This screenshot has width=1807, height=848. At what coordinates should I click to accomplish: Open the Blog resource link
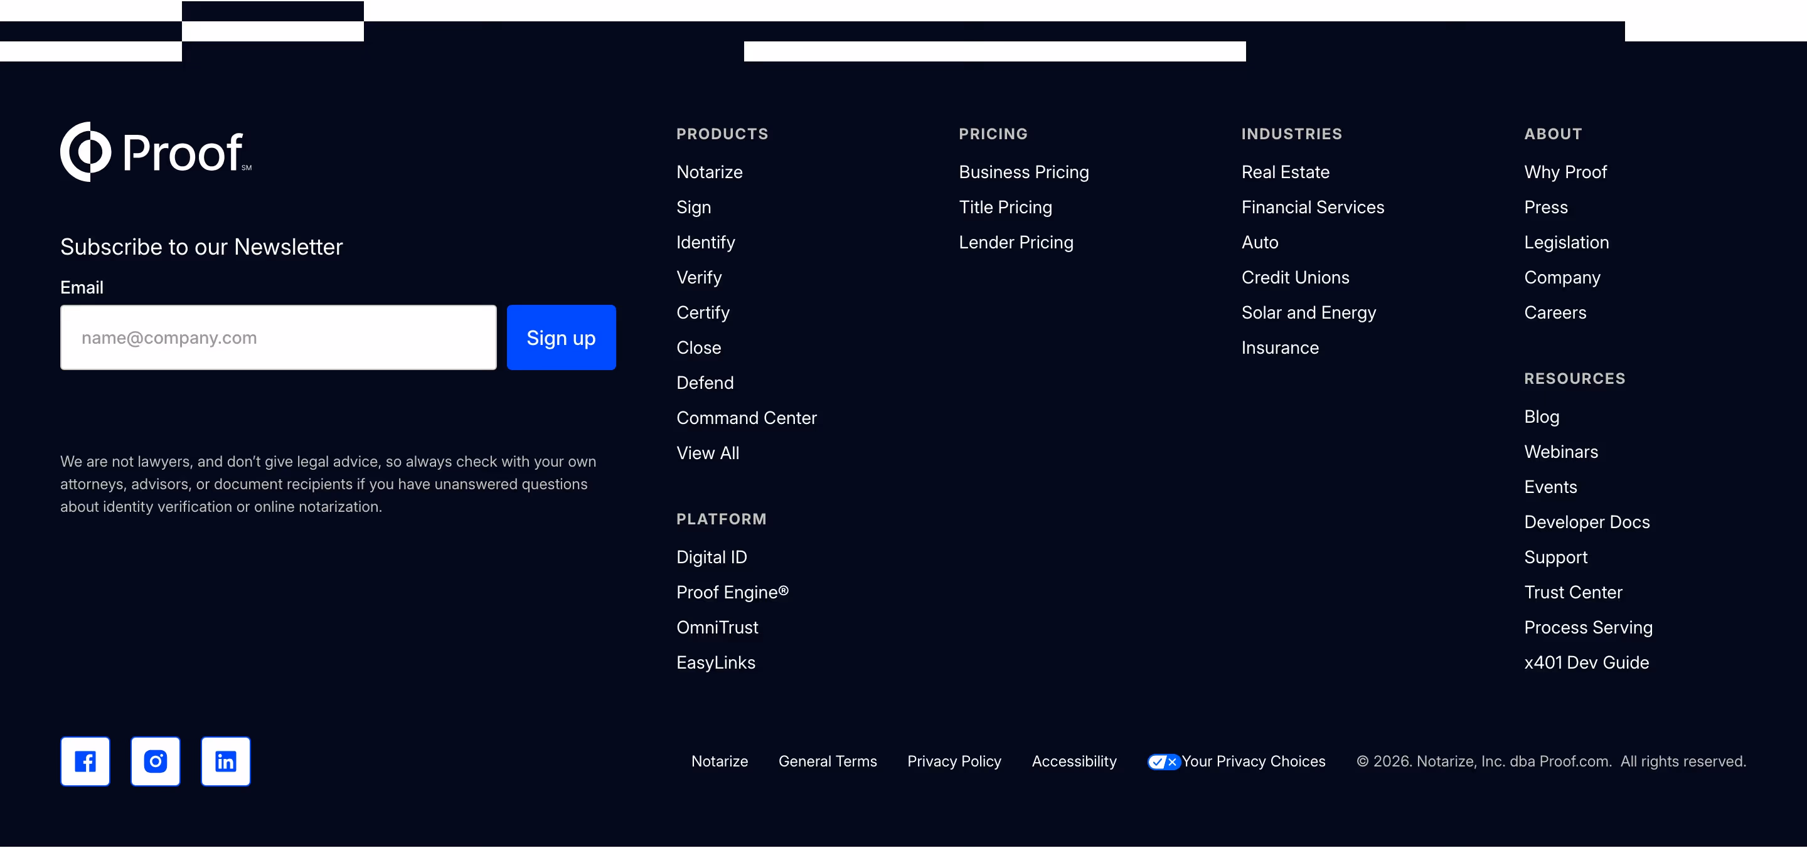point(1542,416)
